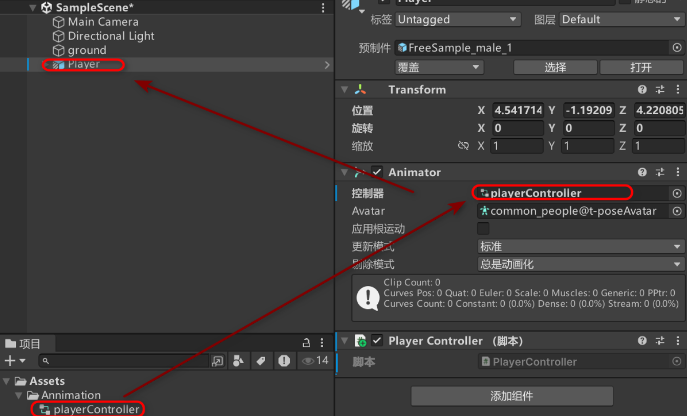Open Player Controller script help icon

(642, 341)
